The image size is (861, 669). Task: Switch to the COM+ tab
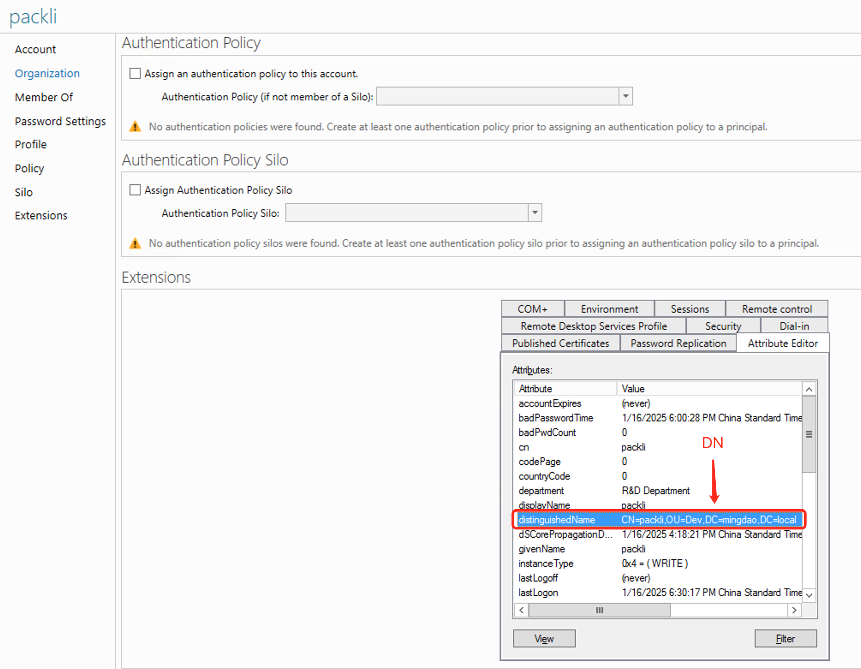pos(532,309)
